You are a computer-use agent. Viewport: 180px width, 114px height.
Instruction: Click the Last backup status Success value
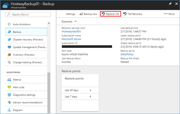66,62
